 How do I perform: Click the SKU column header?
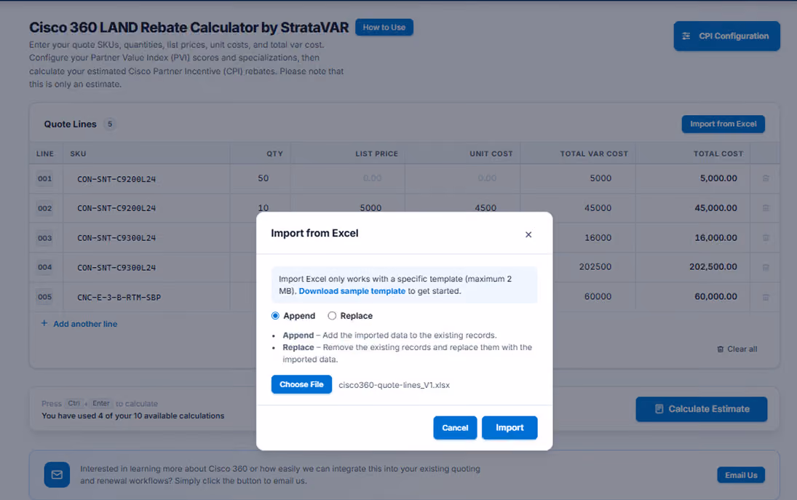[78, 154]
